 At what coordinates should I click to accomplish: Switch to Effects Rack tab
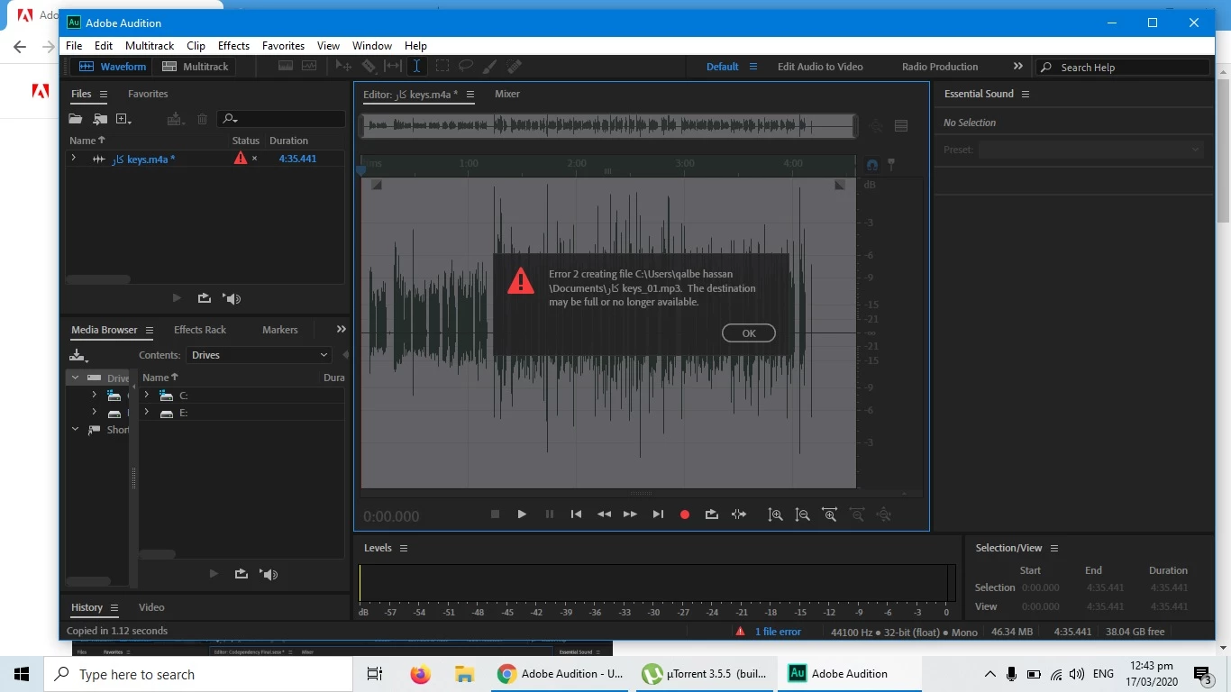point(200,330)
